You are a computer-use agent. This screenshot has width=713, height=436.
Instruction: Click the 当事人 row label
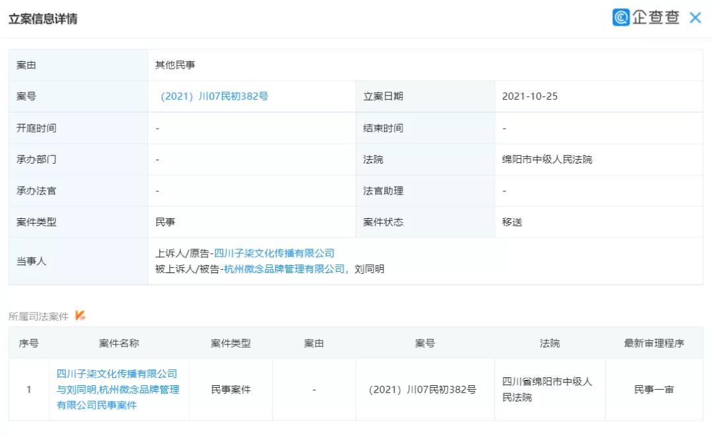point(30,261)
